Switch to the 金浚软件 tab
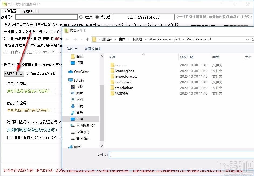The image size is (254, 176). coord(29,11)
